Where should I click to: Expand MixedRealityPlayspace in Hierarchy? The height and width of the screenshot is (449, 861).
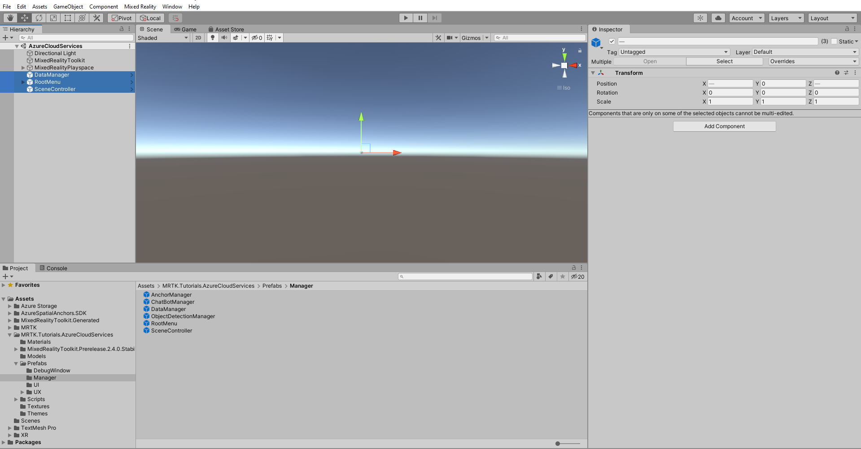pos(23,68)
